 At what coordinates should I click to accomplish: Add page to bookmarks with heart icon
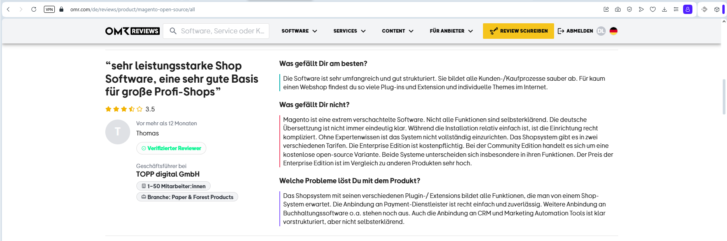[x=653, y=9]
